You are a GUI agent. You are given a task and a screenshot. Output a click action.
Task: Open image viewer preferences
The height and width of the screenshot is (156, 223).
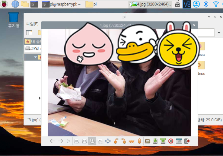point(179,141)
